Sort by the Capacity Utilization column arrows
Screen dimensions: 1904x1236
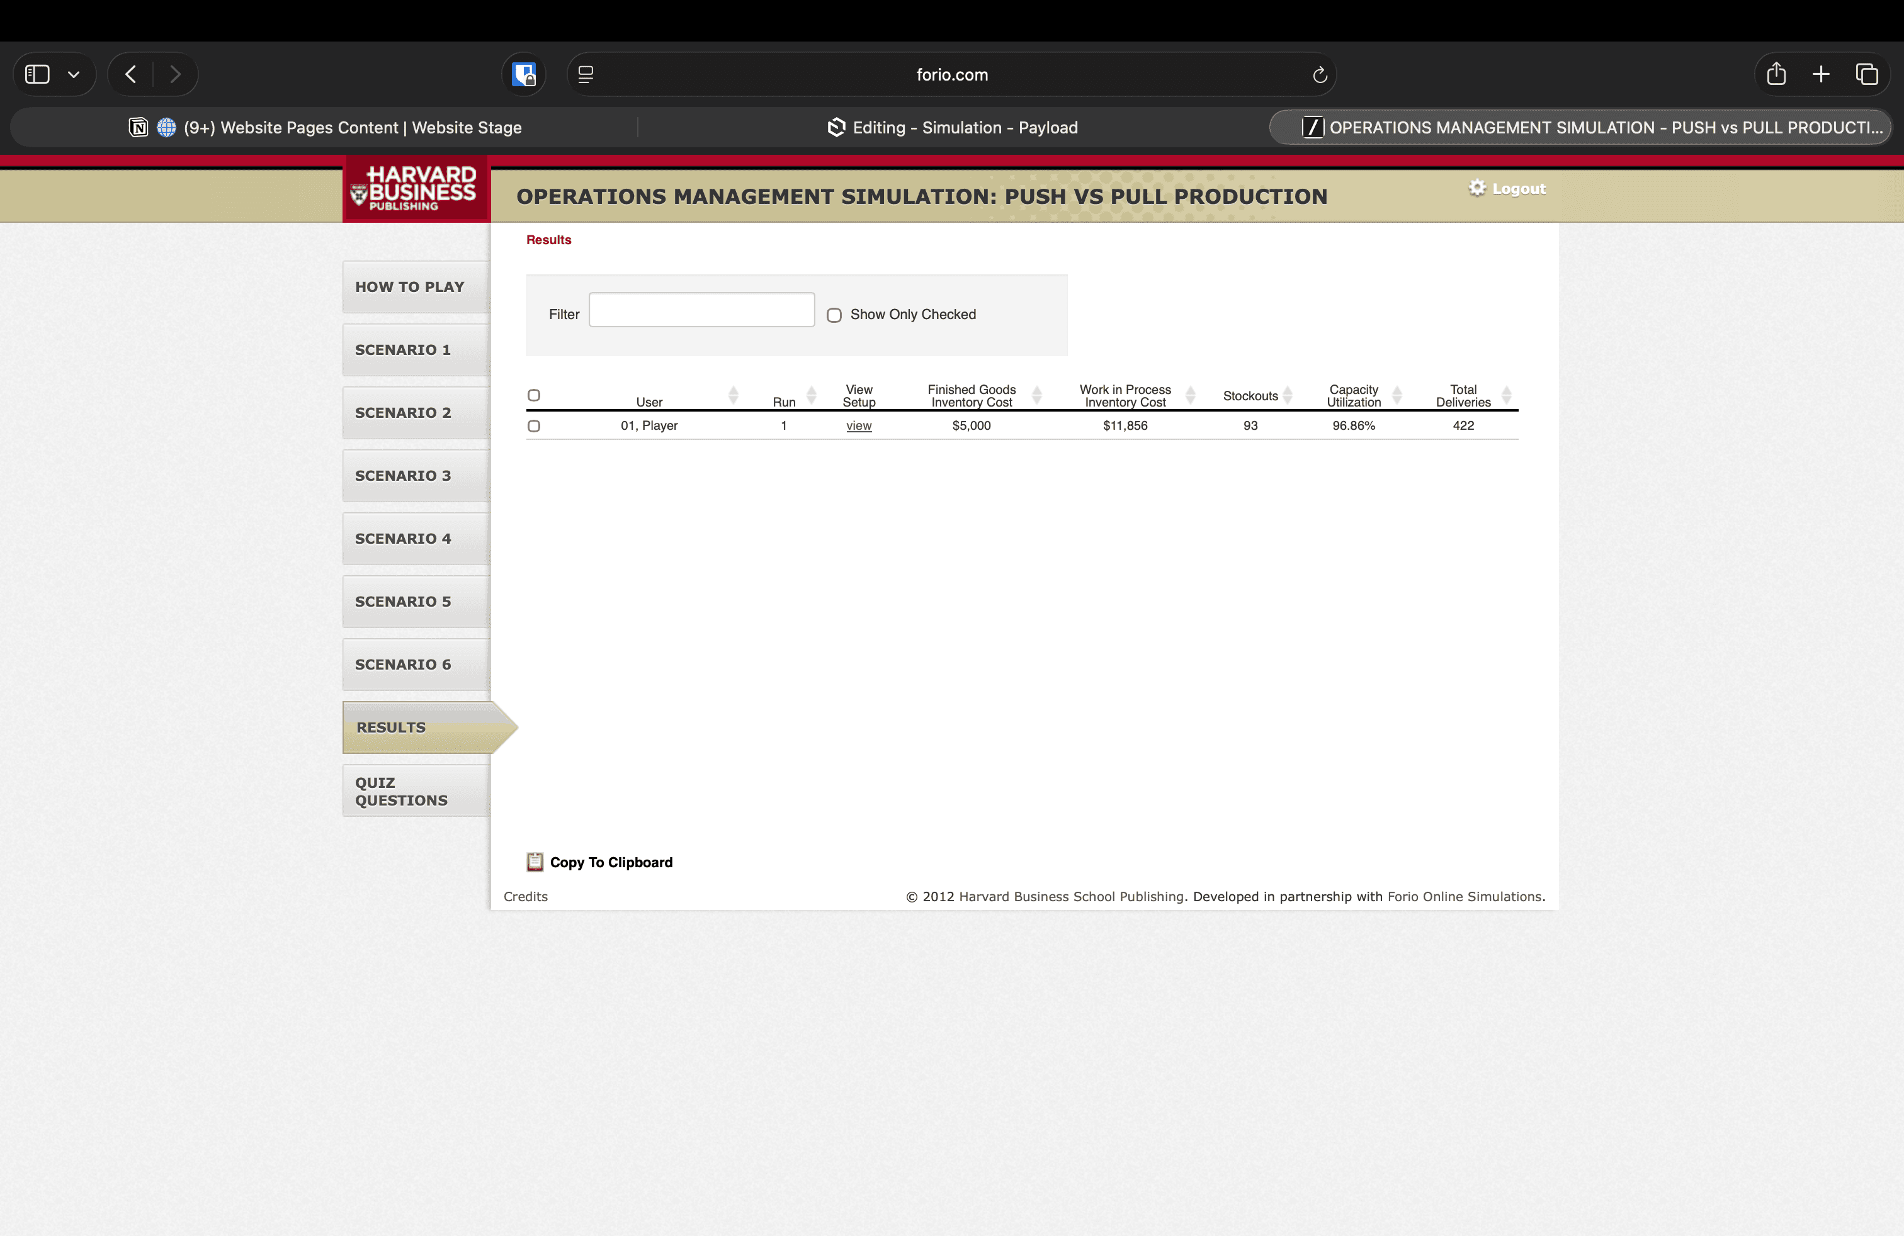coord(1397,395)
